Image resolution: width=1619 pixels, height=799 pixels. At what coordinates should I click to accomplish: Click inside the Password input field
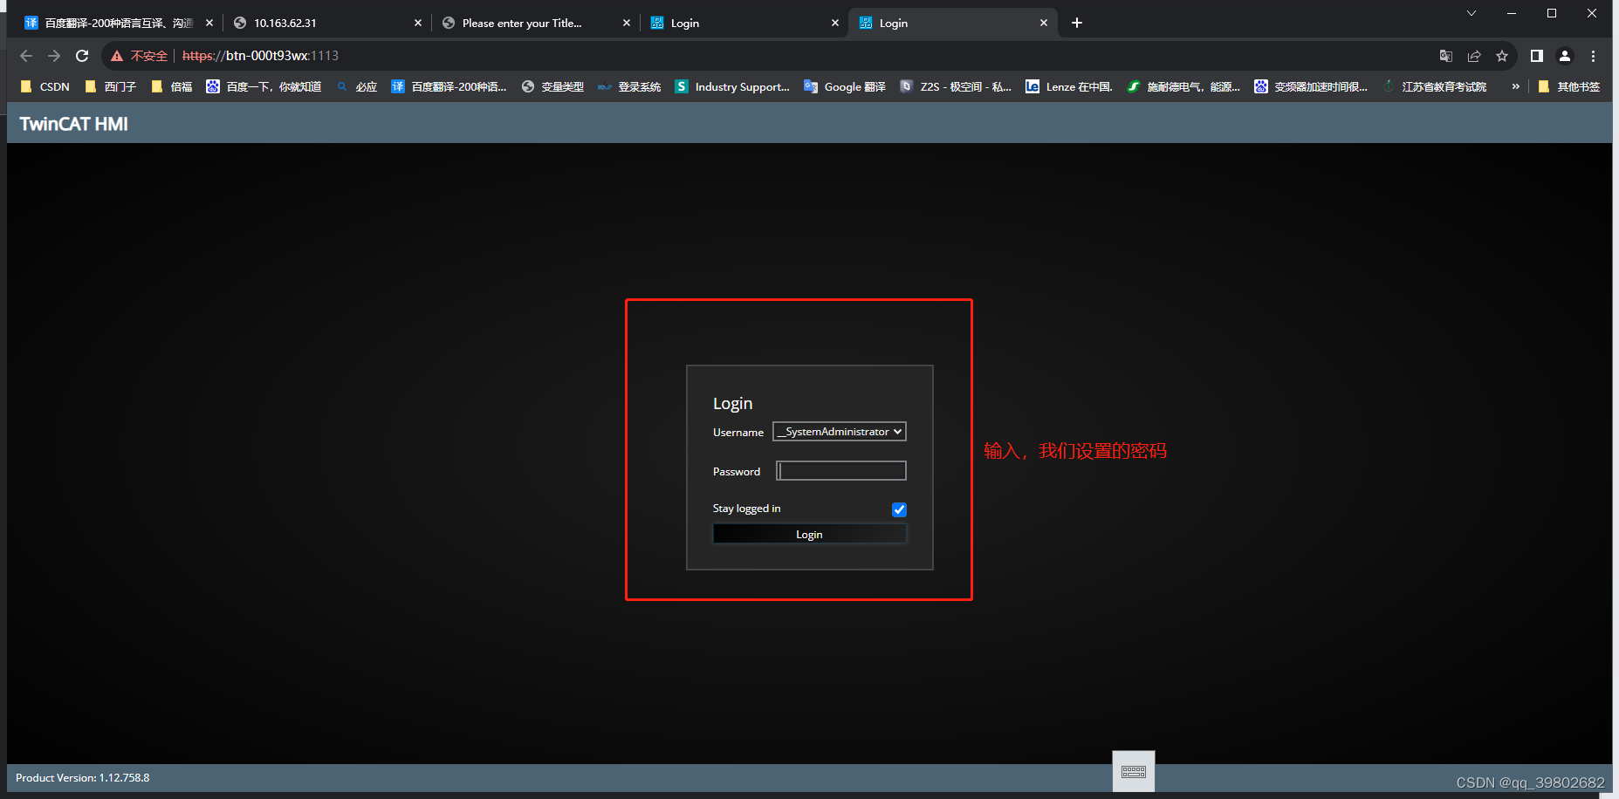[840, 470]
